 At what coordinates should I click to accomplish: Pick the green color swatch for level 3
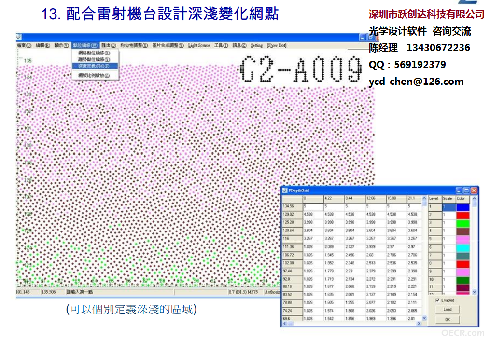pos(463,223)
